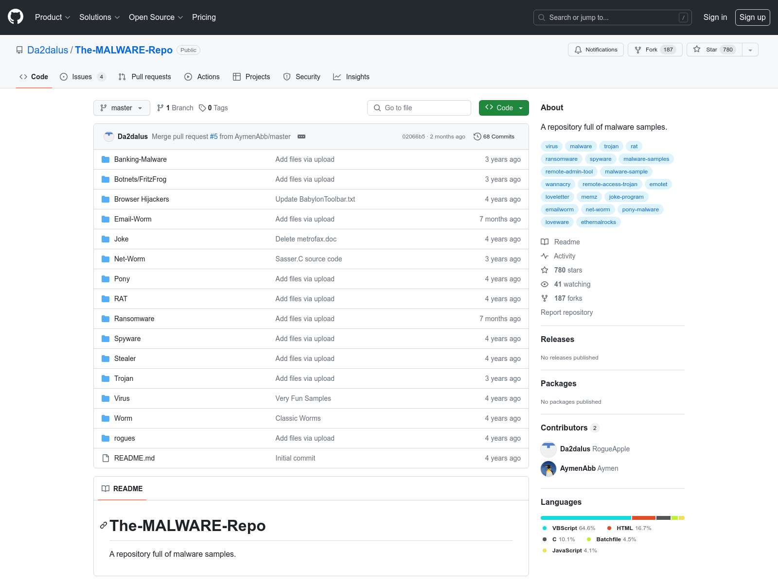Image resolution: width=778 pixels, height=583 pixels.
Task: Open the Pull requests tab
Action: (x=145, y=77)
